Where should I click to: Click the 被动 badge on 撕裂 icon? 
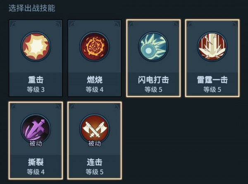[x=36, y=143]
